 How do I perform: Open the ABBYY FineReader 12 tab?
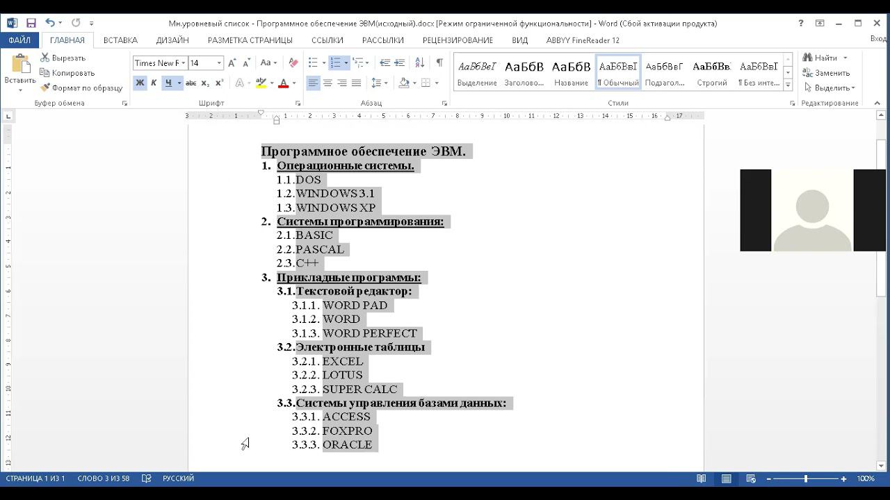(583, 40)
